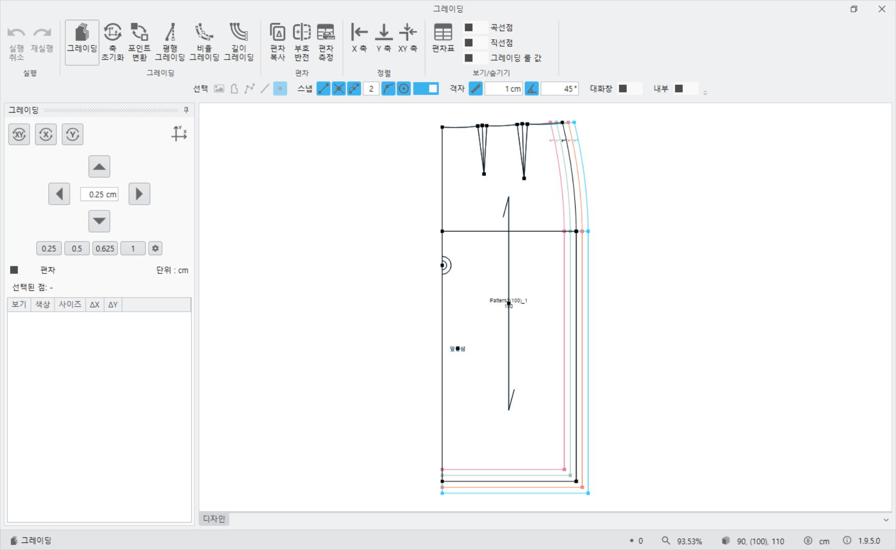Move grading point down arrow
The height and width of the screenshot is (550, 896).
click(99, 221)
